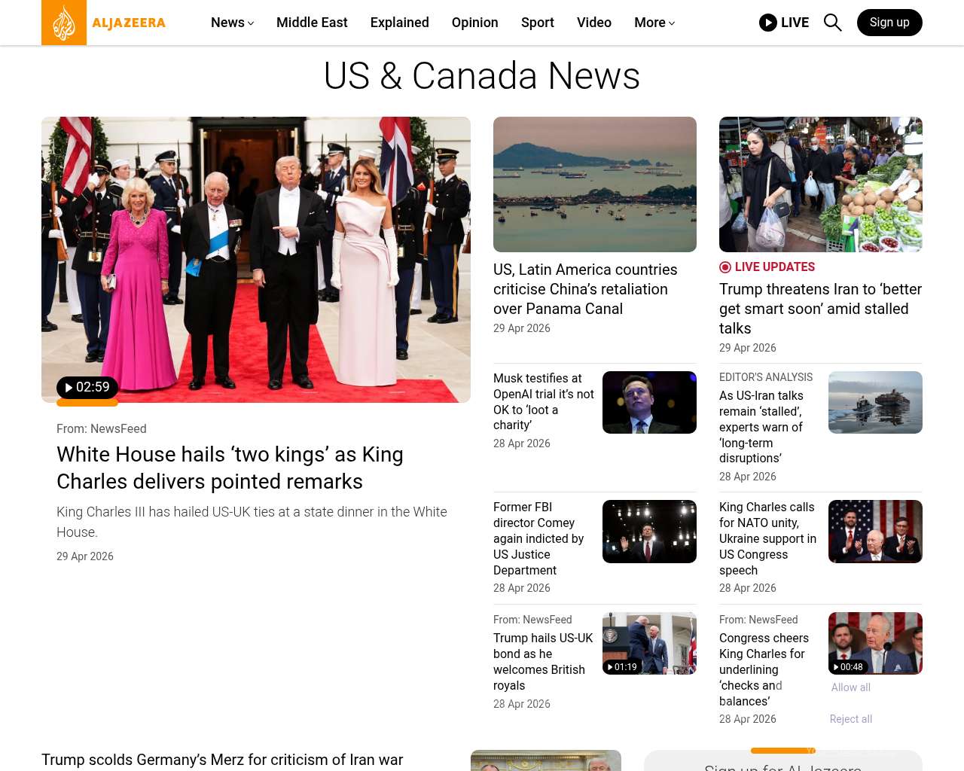Play the 02:59 King Charles video
Viewport: 964px width, 771px height.
coord(87,388)
